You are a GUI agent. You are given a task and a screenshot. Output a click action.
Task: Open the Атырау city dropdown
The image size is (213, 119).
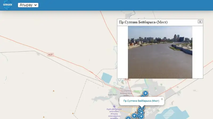pos(28,5)
